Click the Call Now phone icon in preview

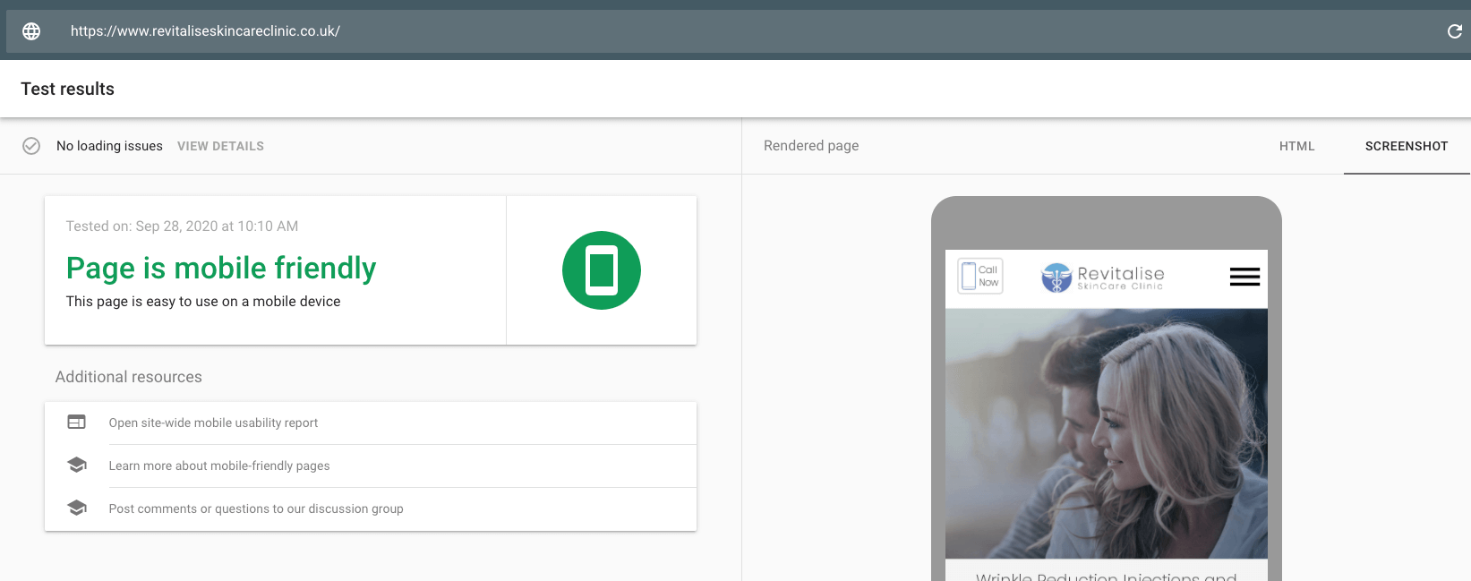tap(980, 276)
